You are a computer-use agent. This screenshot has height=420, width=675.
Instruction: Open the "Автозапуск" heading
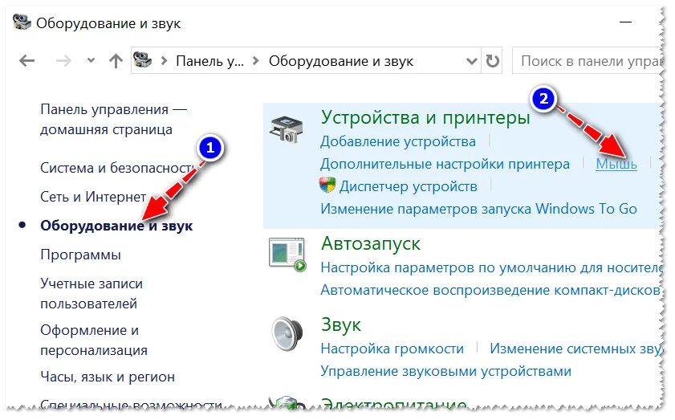pos(371,244)
